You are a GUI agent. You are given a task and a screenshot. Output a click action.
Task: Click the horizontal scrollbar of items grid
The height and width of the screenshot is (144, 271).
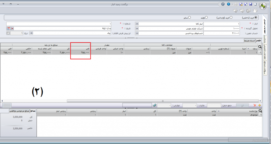163,101
